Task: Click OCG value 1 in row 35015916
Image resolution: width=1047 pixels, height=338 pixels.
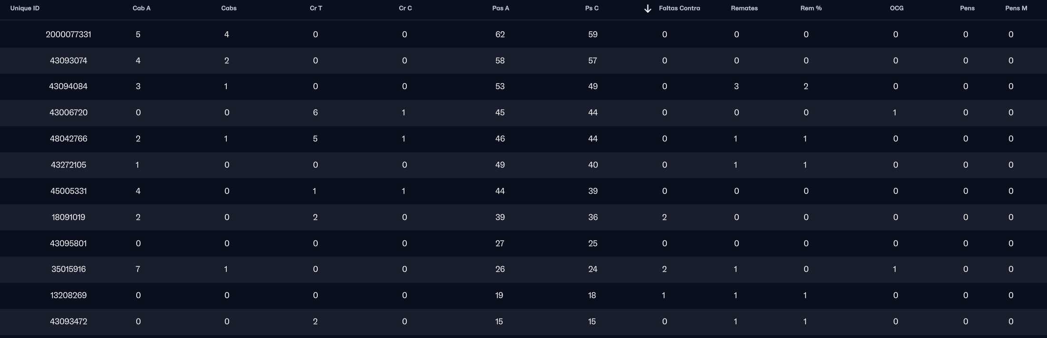Action: (x=895, y=269)
